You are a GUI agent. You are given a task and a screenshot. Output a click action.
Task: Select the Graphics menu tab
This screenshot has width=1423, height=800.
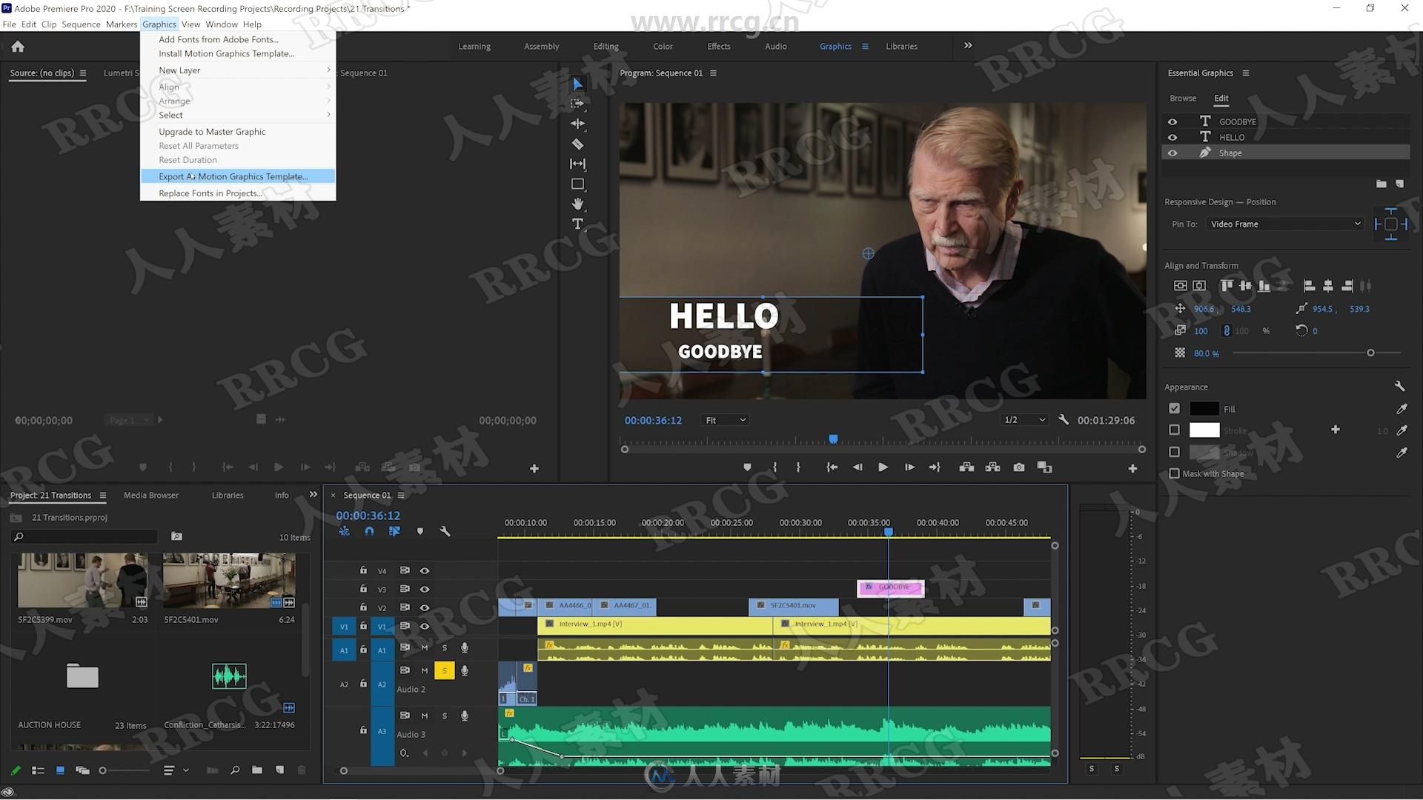[159, 24]
